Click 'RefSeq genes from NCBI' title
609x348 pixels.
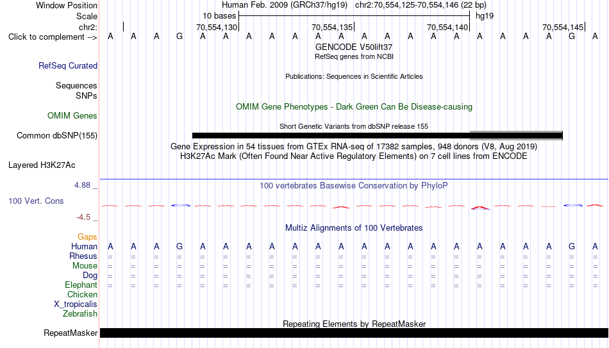tap(354, 56)
